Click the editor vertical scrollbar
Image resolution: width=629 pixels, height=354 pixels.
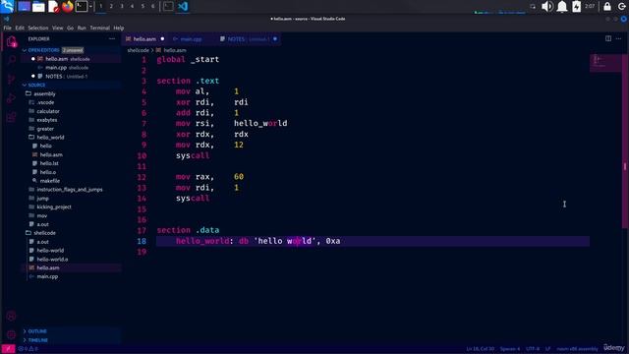pyautogui.click(x=625, y=141)
